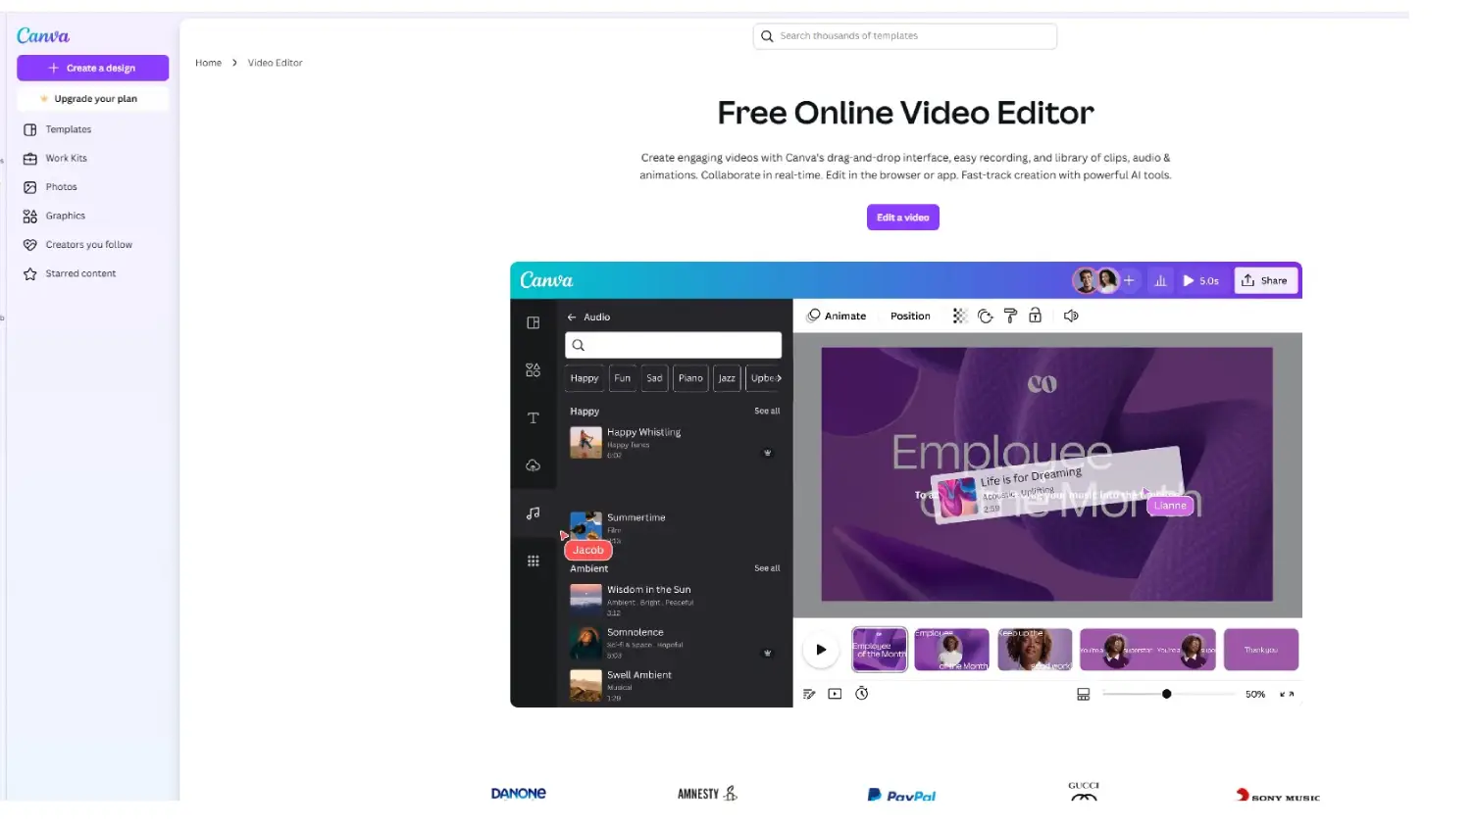Open the Audio music note icon
This screenshot has width=1475, height=829.
pyautogui.click(x=533, y=513)
